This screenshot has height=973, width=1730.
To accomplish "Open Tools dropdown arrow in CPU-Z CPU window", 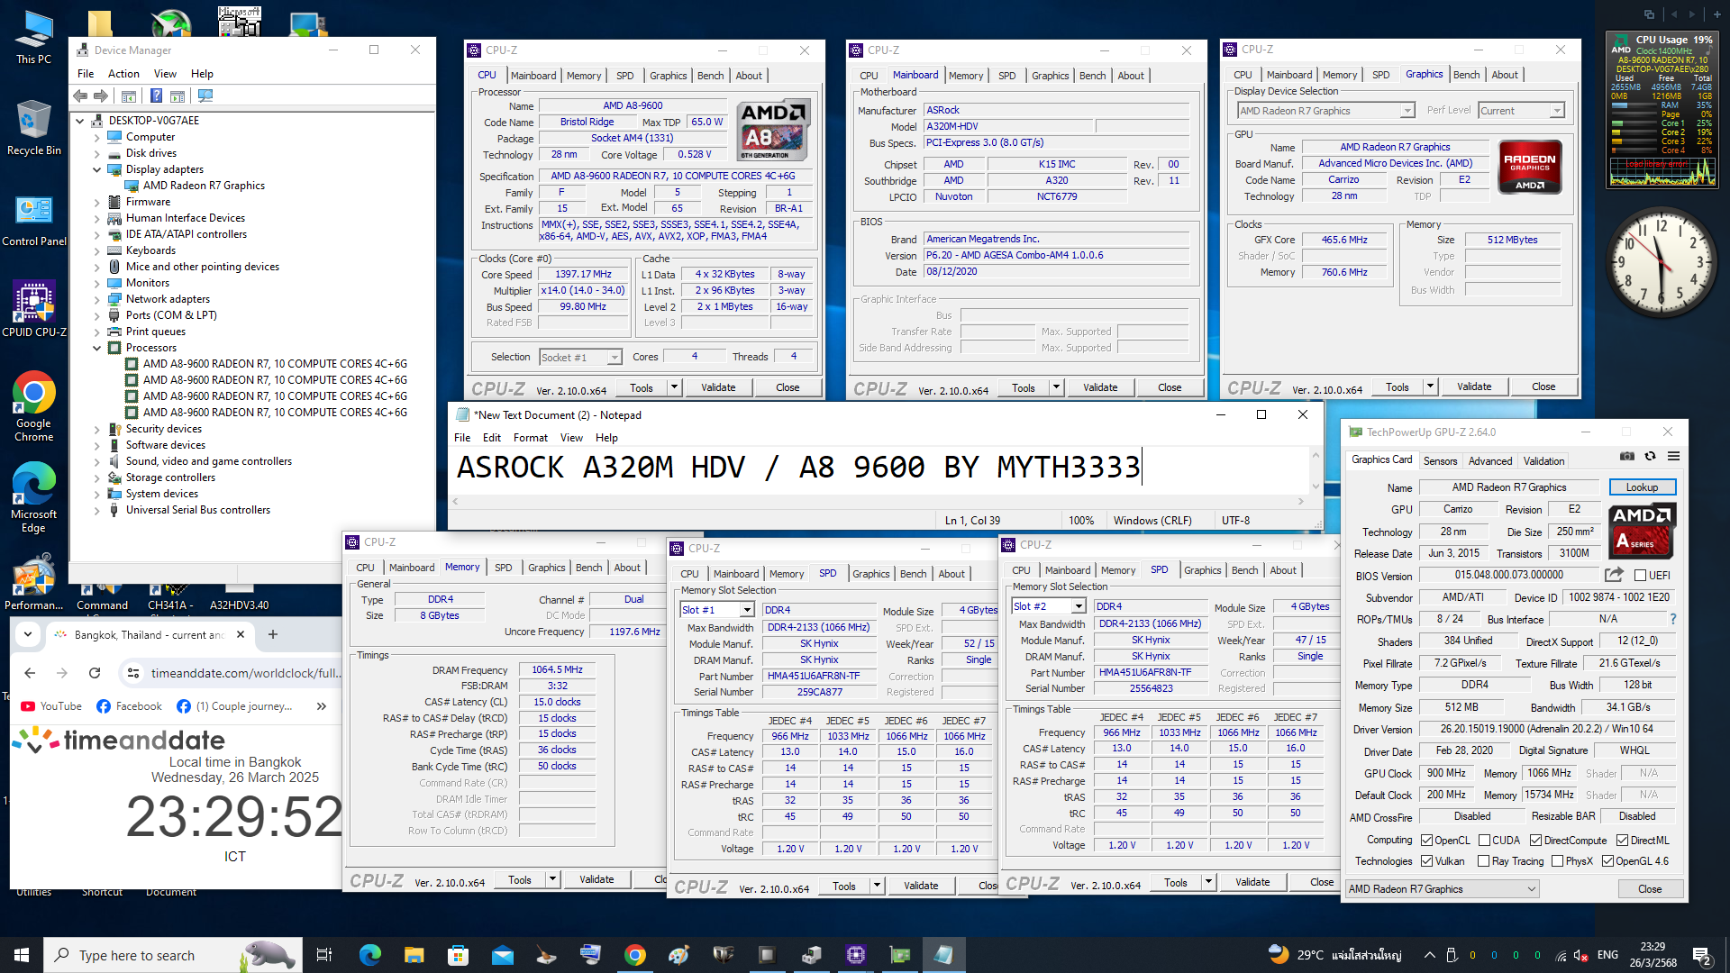I will point(673,387).
